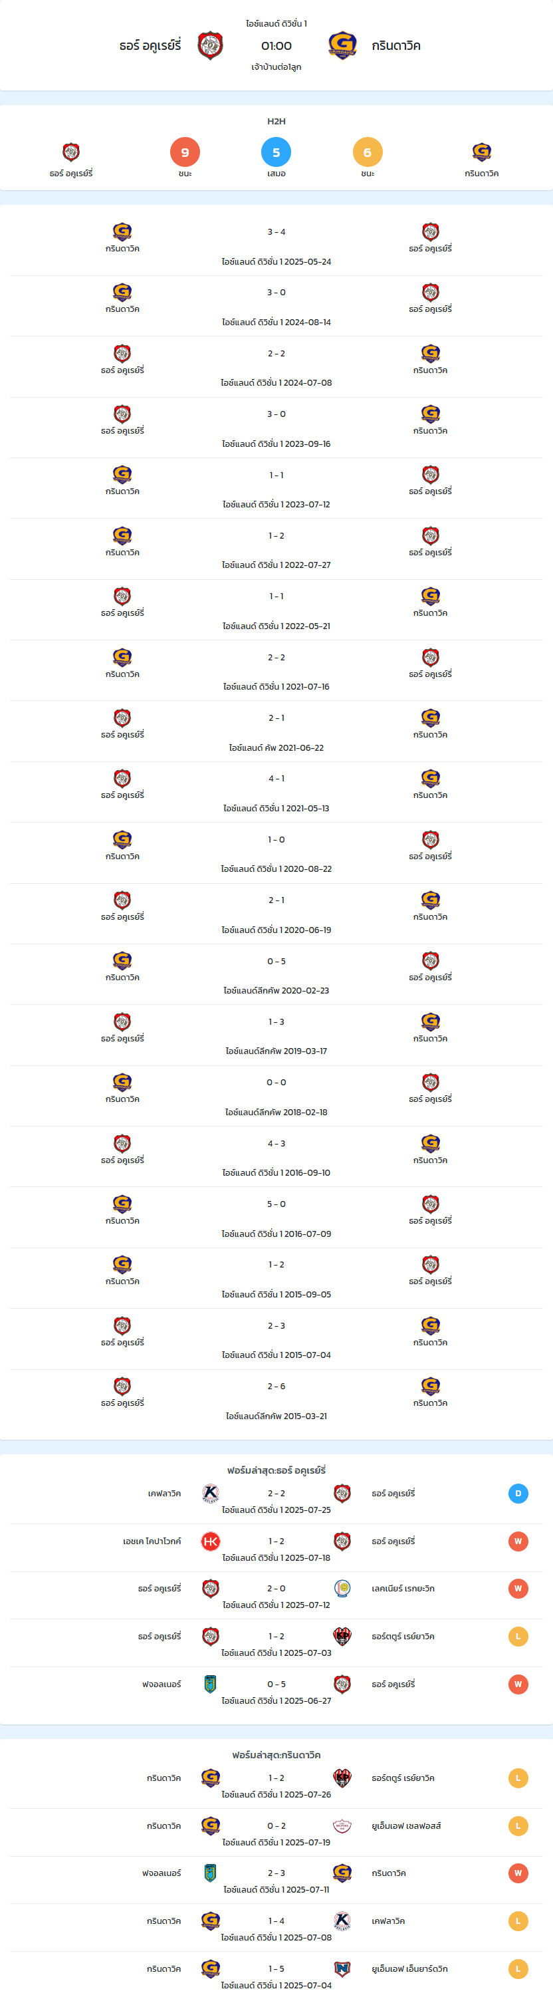Select the ไอซ์แลนด์ ดิวิชั่น 1 league title at the top
Viewport: 553px width, 2007px height.
(x=276, y=23)
